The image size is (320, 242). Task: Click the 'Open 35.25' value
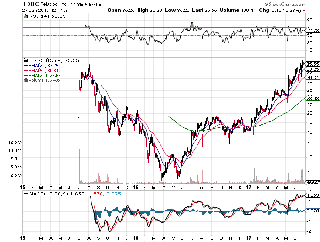click(121, 10)
